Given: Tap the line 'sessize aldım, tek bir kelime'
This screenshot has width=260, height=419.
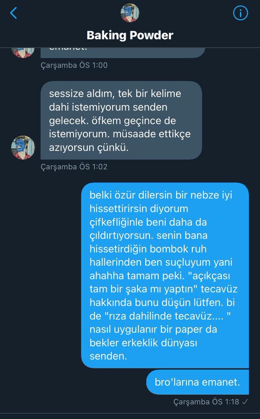Looking at the screenshot, I should [115, 94].
